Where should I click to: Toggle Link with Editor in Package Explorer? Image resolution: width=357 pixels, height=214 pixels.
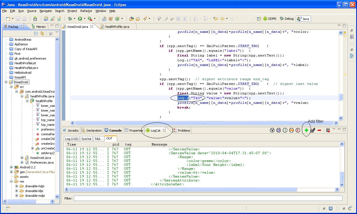click(42, 33)
